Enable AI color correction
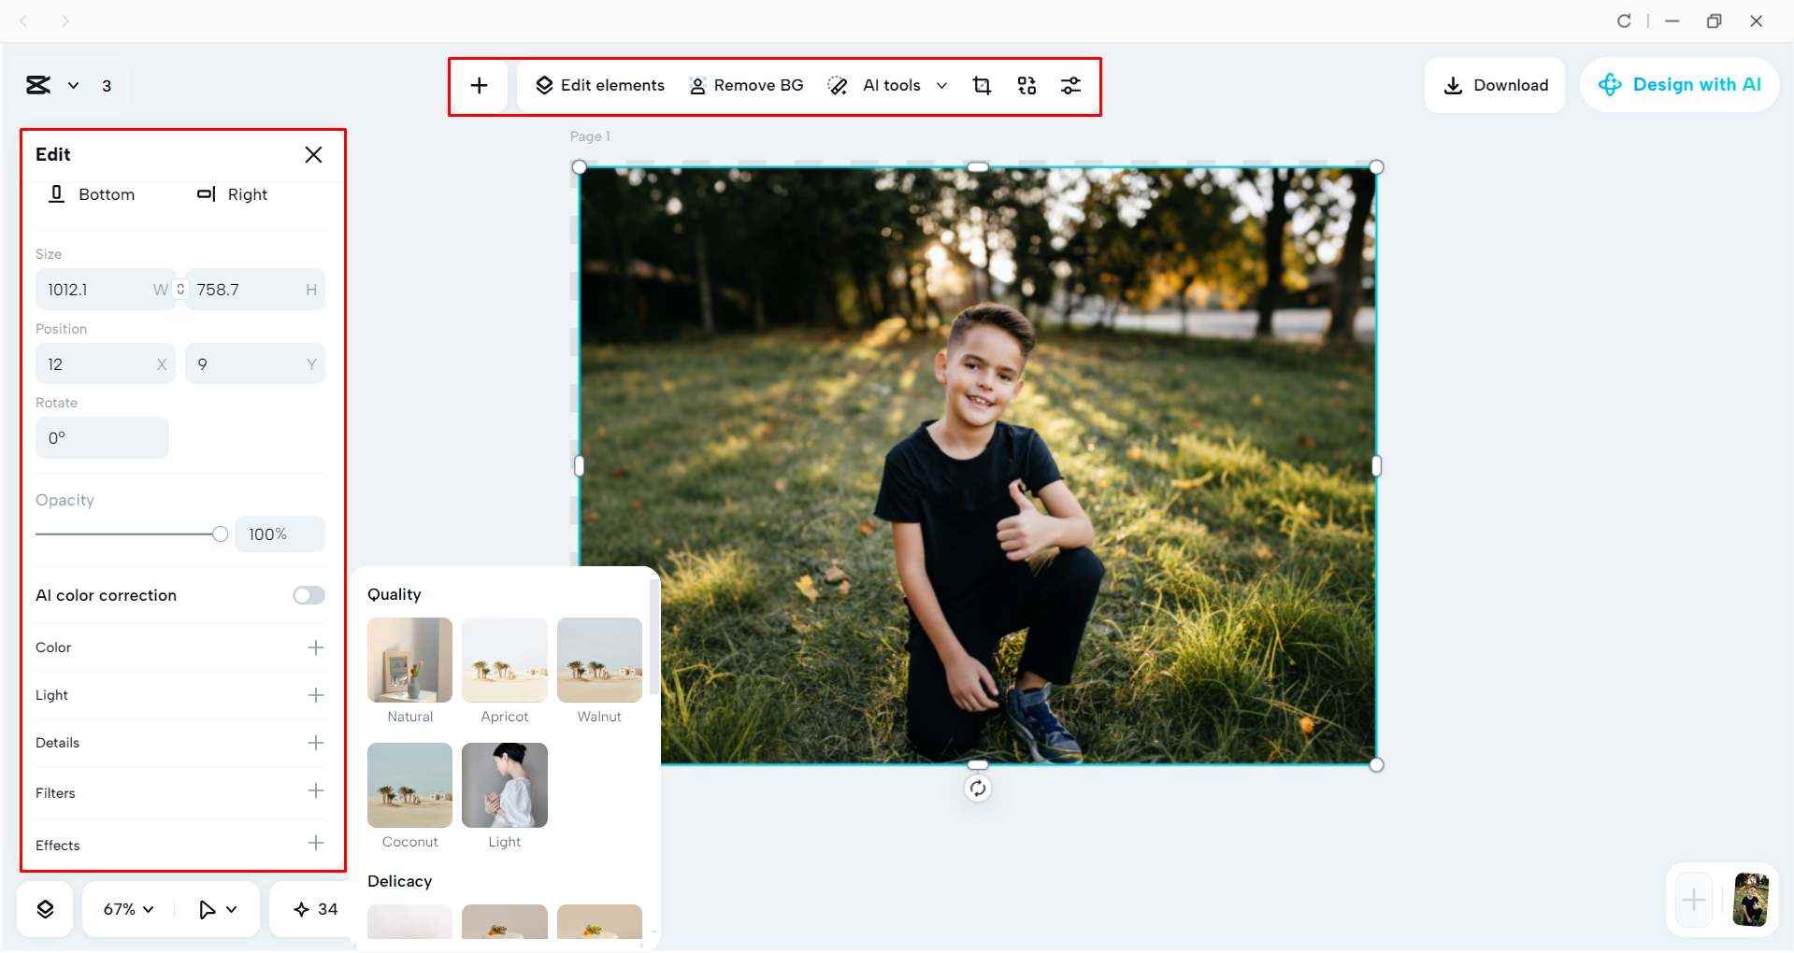The height and width of the screenshot is (953, 1794). click(309, 595)
